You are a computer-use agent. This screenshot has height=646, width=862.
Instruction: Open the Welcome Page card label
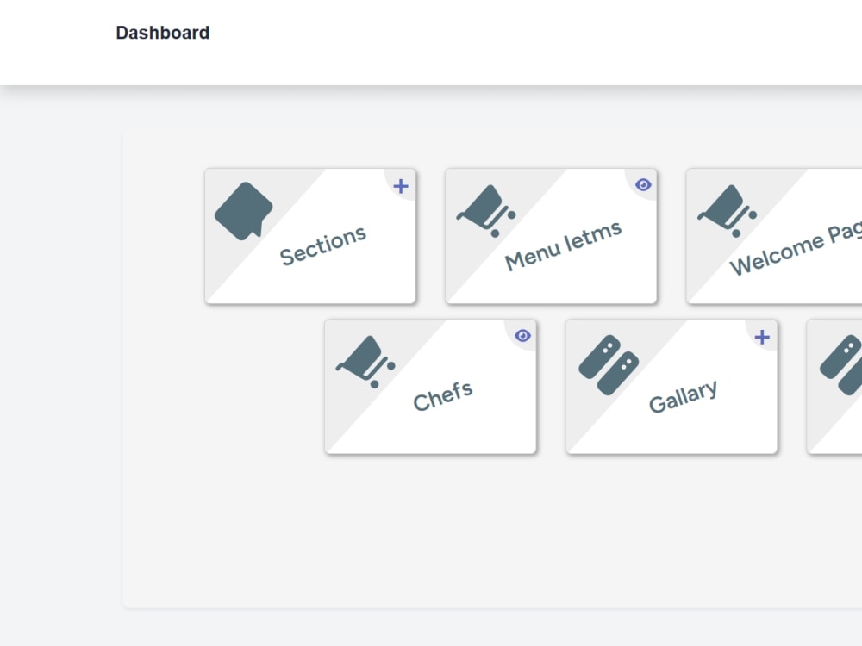[x=796, y=248]
